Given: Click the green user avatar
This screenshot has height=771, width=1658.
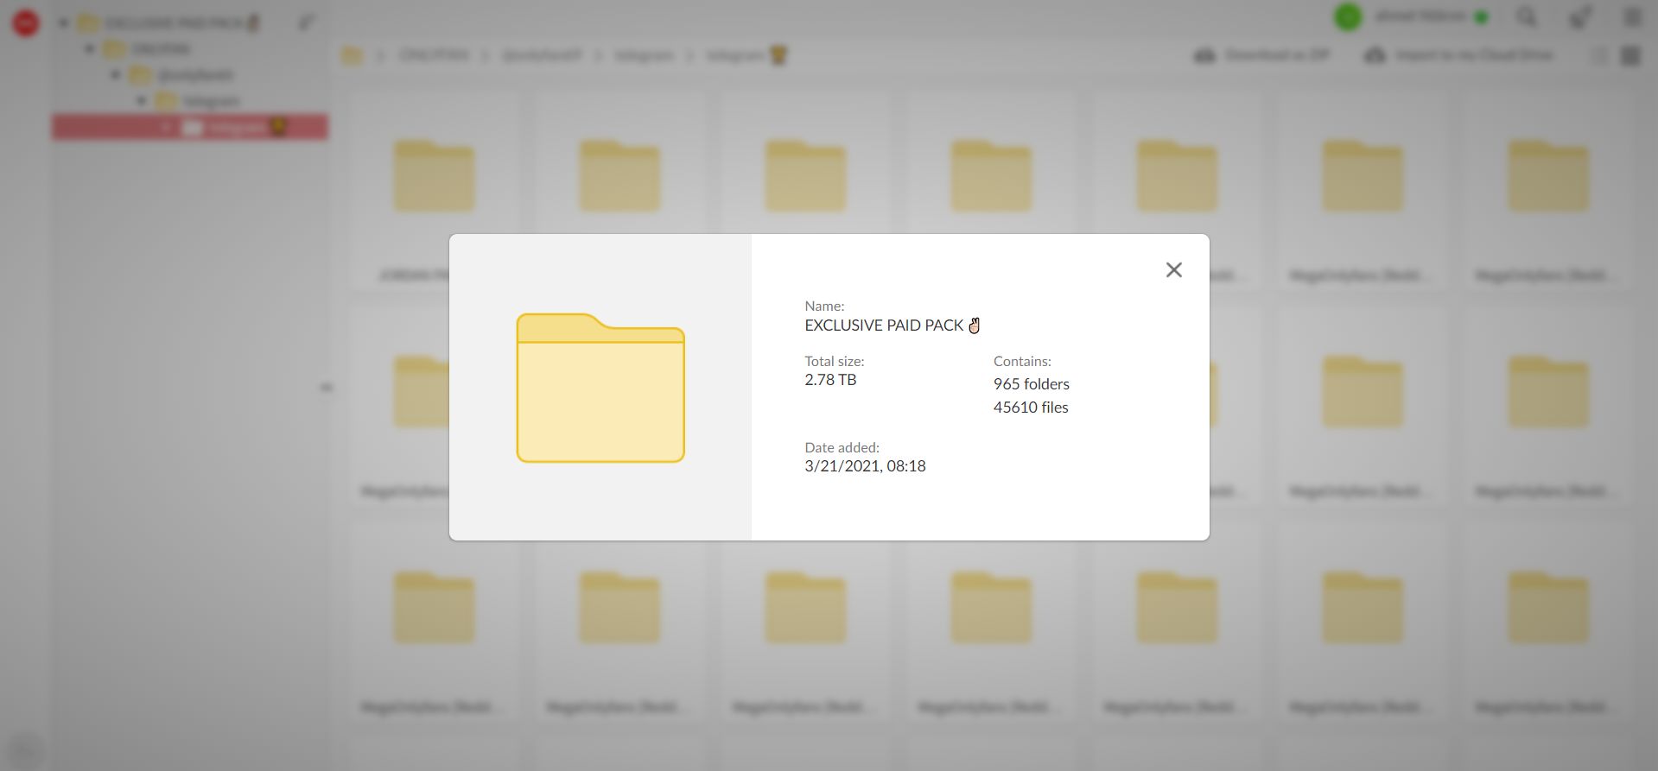Looking at the screenshot, I should coord(1347,16).
